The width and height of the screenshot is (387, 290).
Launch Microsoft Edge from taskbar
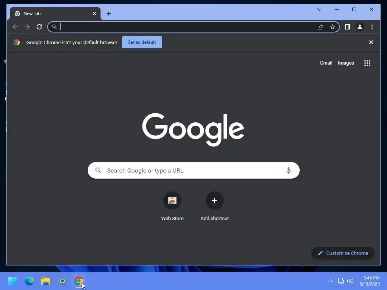click(29, 281)
